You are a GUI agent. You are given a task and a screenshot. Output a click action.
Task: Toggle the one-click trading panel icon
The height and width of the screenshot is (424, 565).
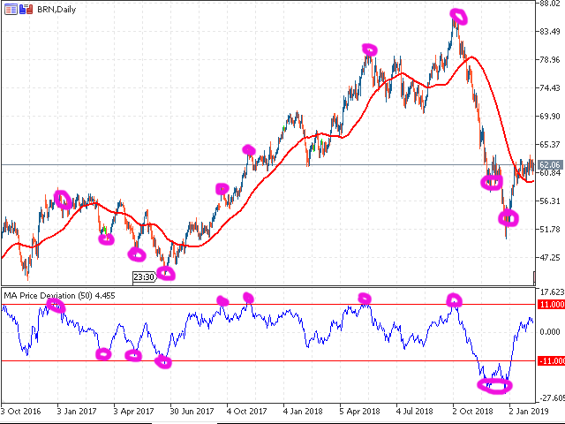(x=26, y=9)
